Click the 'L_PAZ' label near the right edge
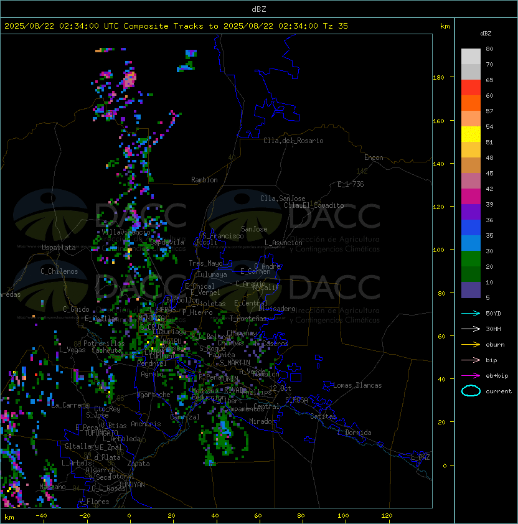518x524 pixels. pyautogui.click(x=420, y=457)
